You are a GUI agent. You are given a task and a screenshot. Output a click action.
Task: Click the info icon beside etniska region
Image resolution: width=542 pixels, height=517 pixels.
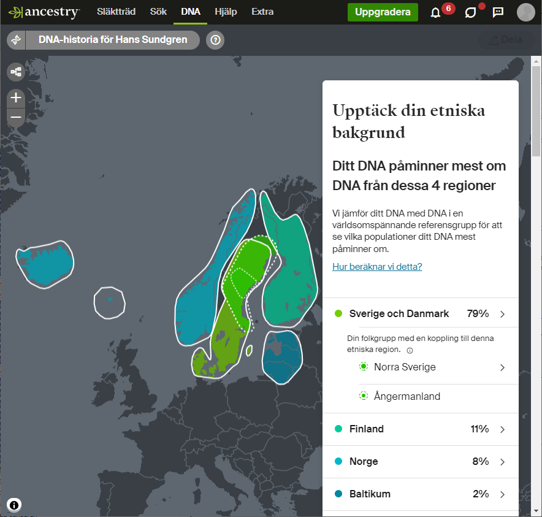pyautogui.click(x=410, y=351)
